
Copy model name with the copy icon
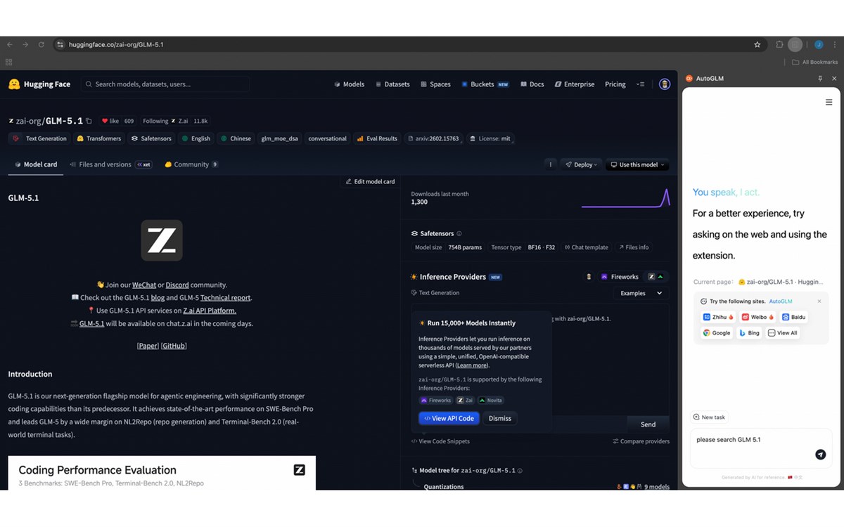[89, 121]
